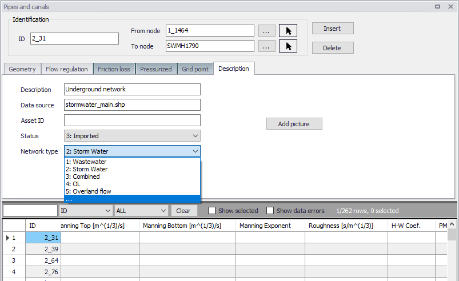Screen dimensions: 459x281
Task: Click the Add picture button
Action: click(x=294, y=124)
